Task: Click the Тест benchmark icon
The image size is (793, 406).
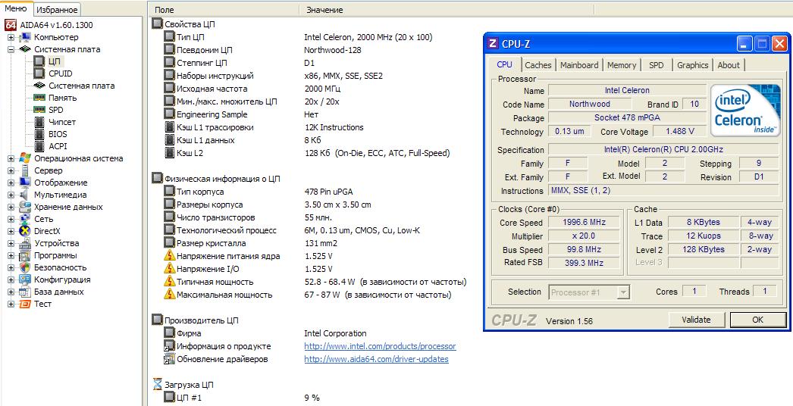Action: point(25,304)
